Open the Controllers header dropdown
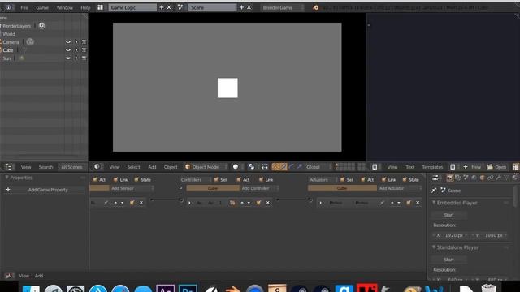Screen dimensions: 520x292 click(x=195, y=179)
